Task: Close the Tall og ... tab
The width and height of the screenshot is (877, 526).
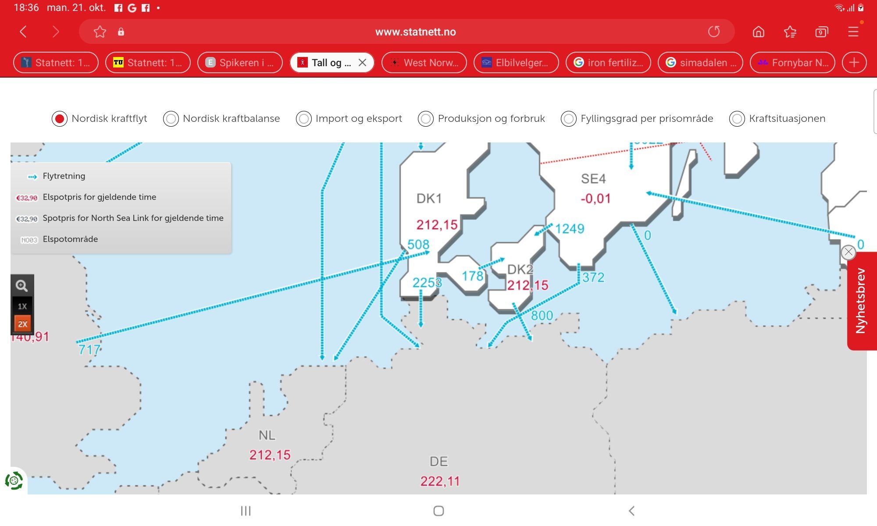Action: (x=362, y=63)
